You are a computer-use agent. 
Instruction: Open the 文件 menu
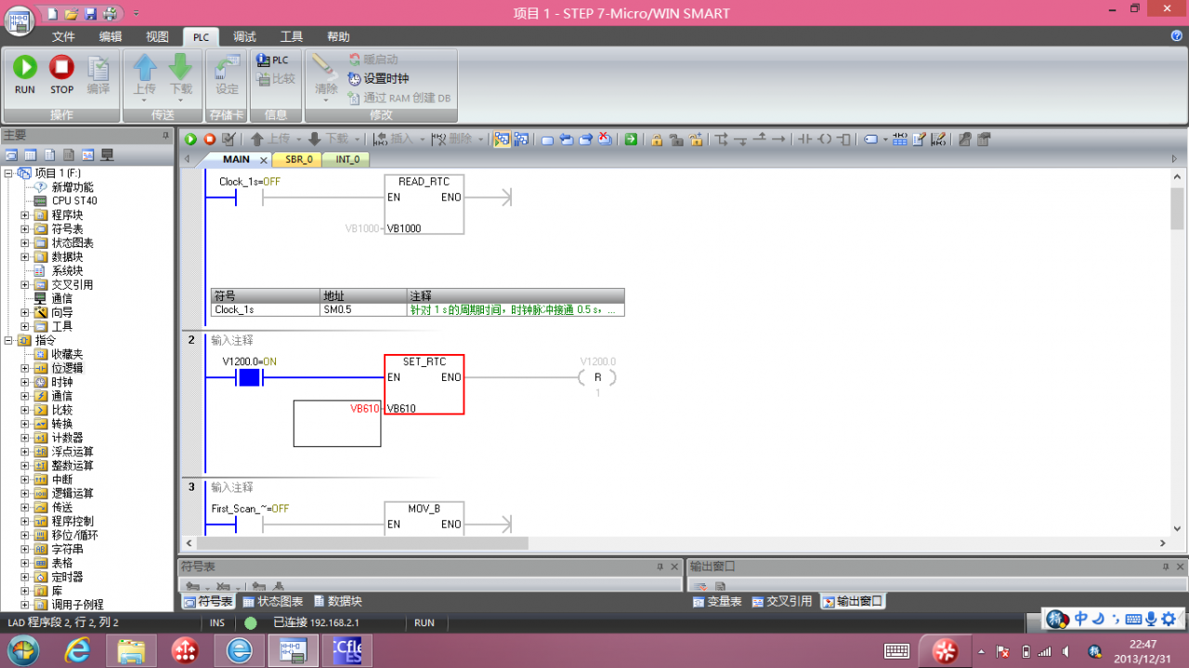click(63, 37)
